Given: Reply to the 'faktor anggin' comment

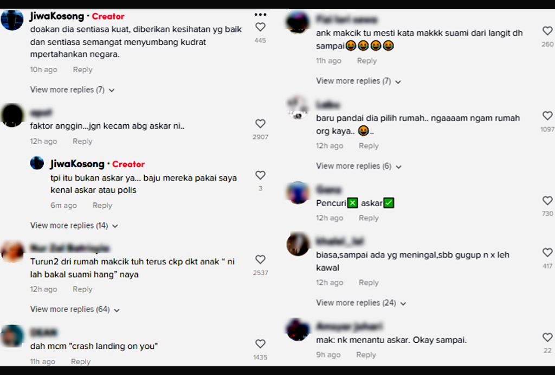Looking at the screenshot, I should click(x=82, y=141).
